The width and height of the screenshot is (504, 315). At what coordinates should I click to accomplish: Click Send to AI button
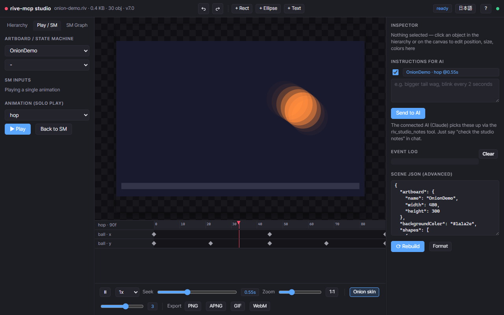[x=408, y=113]
